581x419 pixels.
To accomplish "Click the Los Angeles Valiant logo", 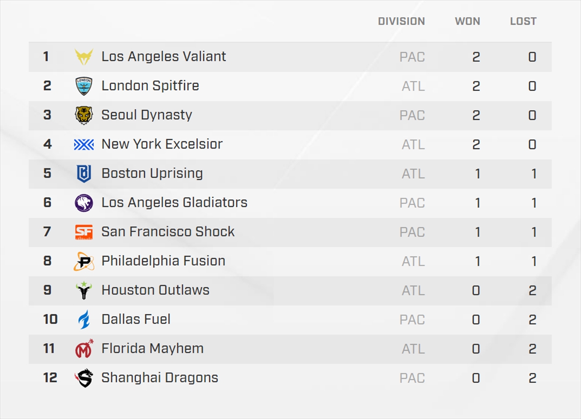I will 84,57.
